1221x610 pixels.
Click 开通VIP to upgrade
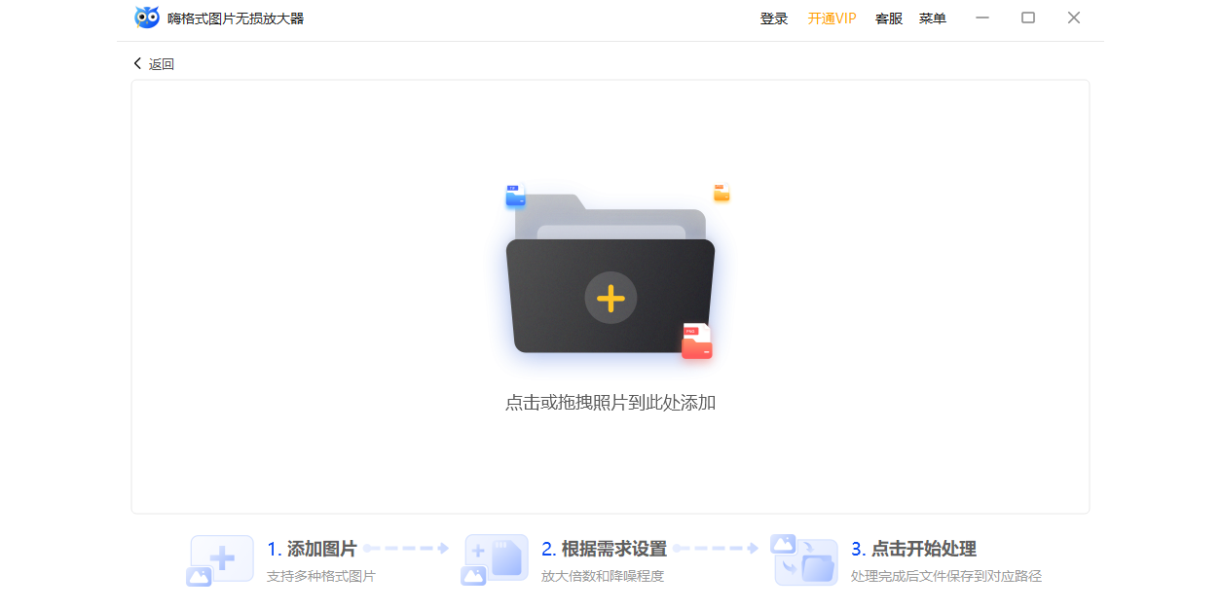click(x=832, y=18)
